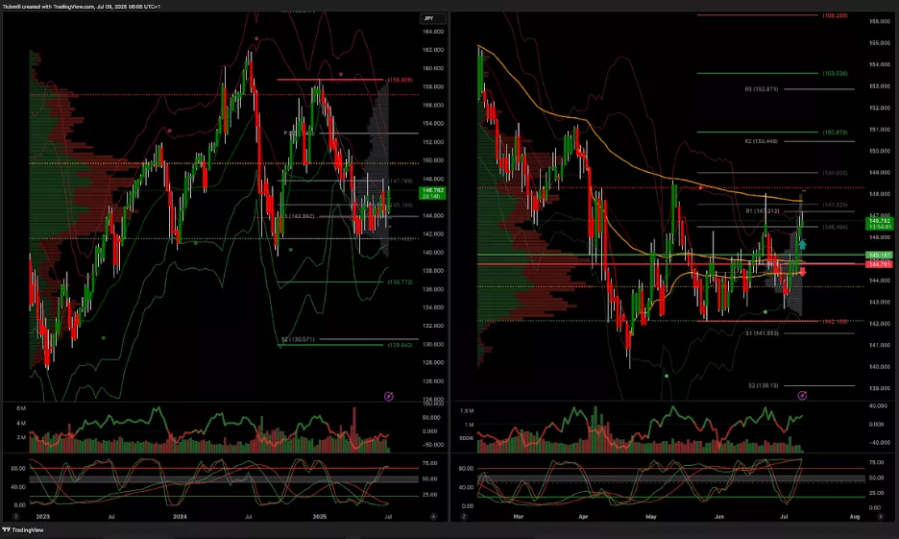The height and width of the screenshot is (539, 899).
Task: Click the R3 (152.871) pivot level label
Action: [761, 89]
